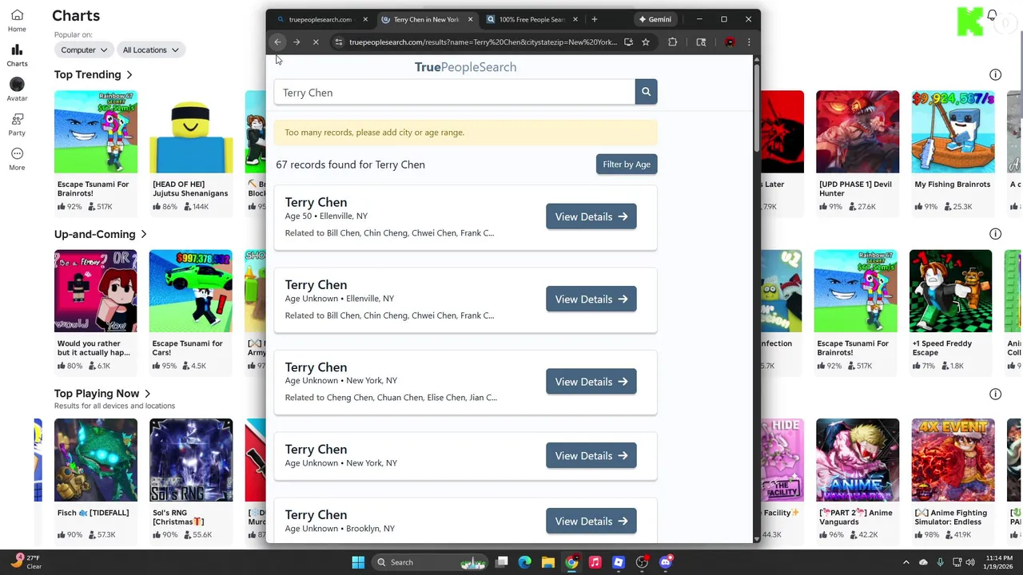Image resolution: width=1023 pixels, height=575 pixels.
Task: Open Escape Tsunami For Brainrots in Top Trending
Action: [95, 132]
